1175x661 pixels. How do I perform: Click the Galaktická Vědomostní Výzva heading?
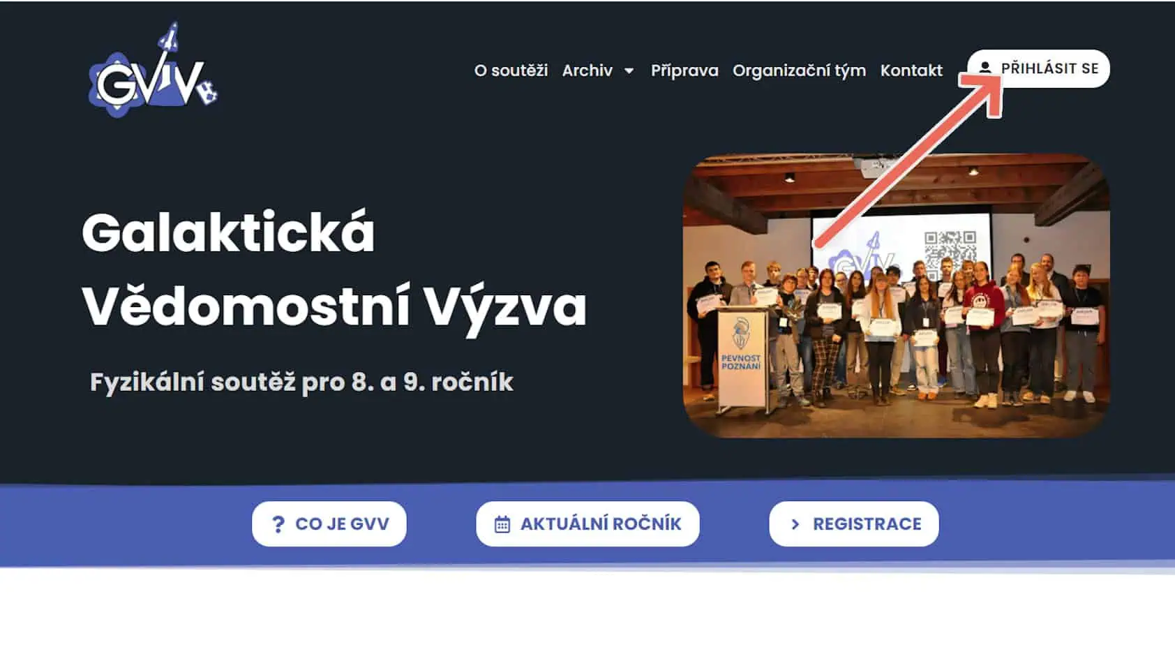334,270
